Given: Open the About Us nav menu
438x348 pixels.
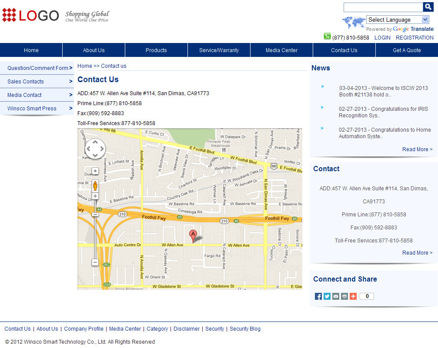Looking at the screenshot, I should 94,50.
